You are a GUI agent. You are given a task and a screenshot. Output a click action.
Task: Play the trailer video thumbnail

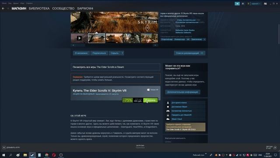tap(79, 38)
